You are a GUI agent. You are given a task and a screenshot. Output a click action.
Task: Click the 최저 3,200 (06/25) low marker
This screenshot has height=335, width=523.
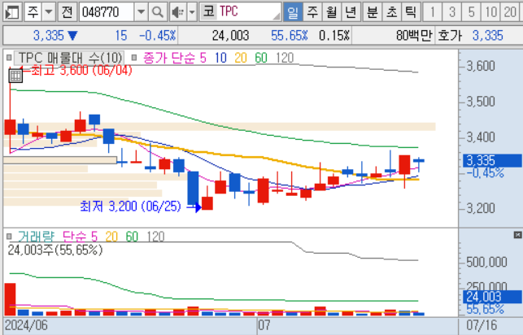[130, 207]
